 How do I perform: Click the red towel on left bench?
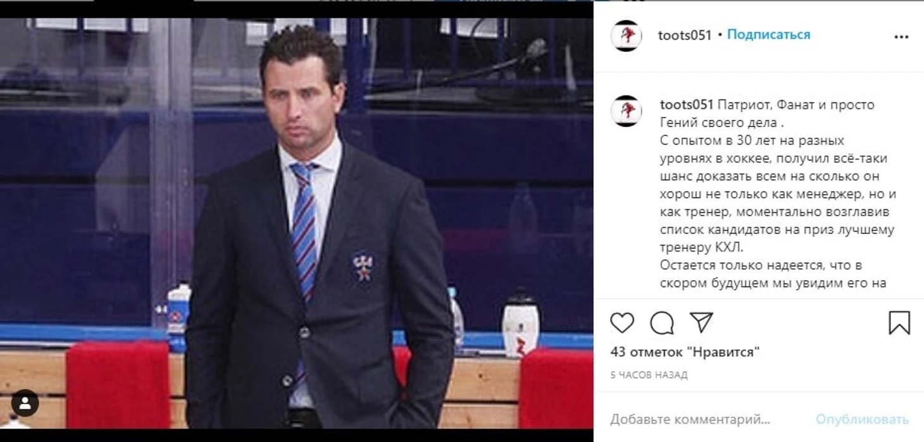point(118,384)
